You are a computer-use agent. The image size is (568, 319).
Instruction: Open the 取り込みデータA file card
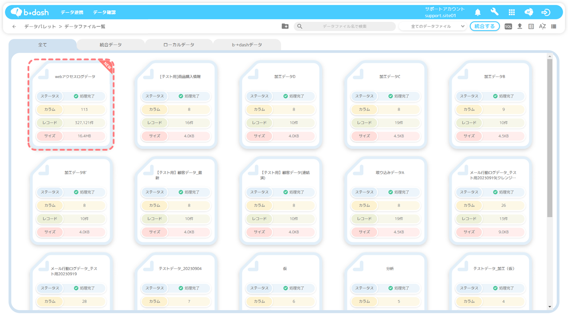(x=386, y=201)
